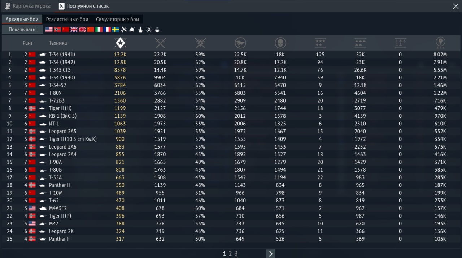Select the ИТ-1 vehicle name
The height and width of the screenshot is (258, 462).
click(x=54, y=124)
